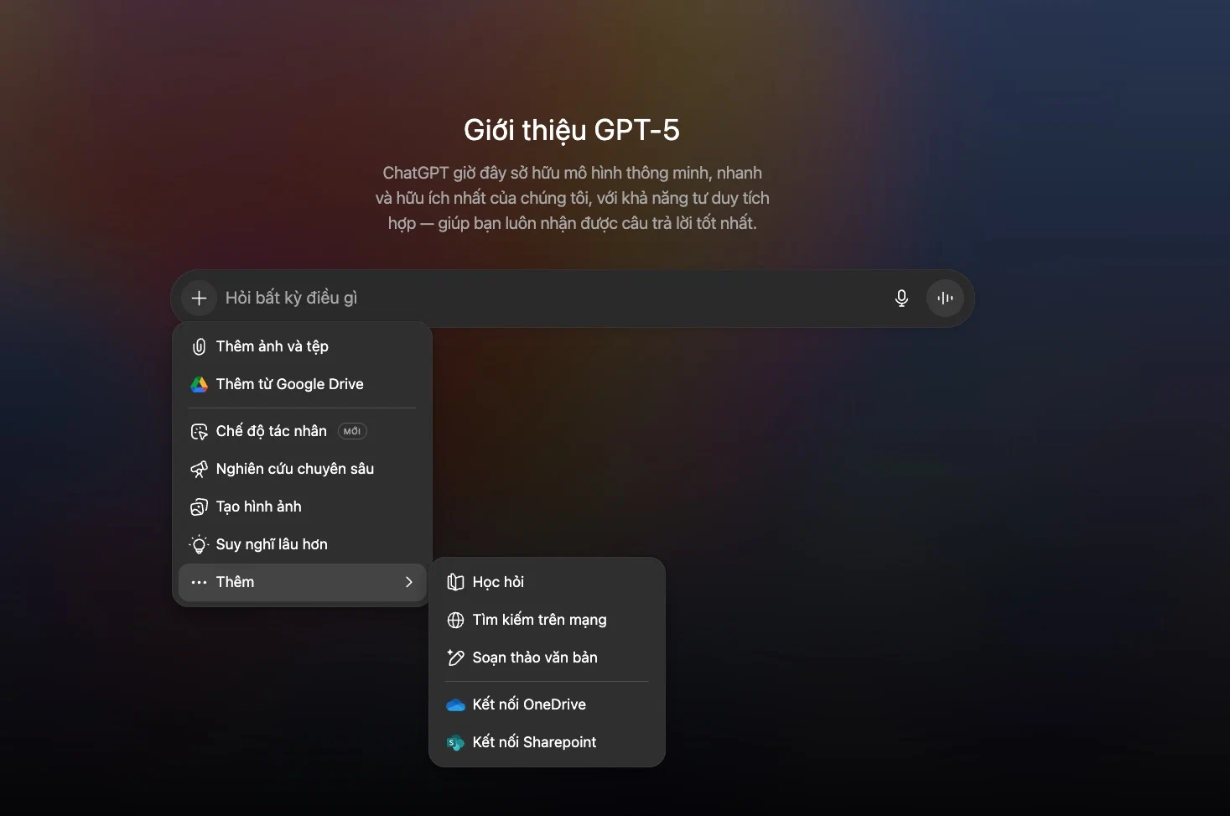Screen dimensions: 1230x816
Task: Click the Sharepoint logo icon
Action: (455, 742)
